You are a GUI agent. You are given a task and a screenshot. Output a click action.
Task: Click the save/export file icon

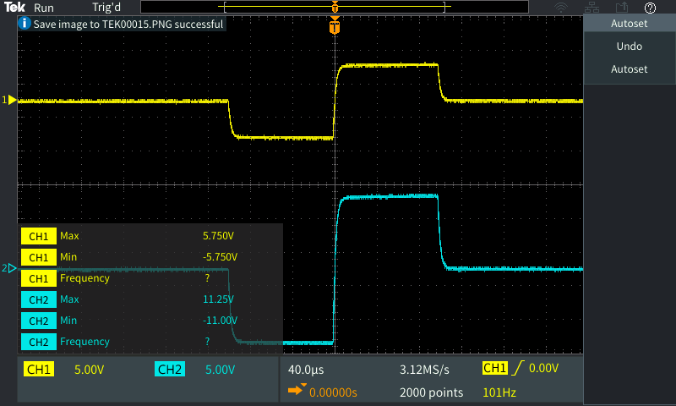(x=621, y=8)
